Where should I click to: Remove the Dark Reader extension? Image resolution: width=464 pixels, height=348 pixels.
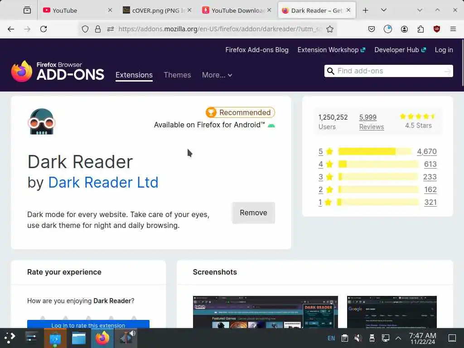(x=253, y=213)
